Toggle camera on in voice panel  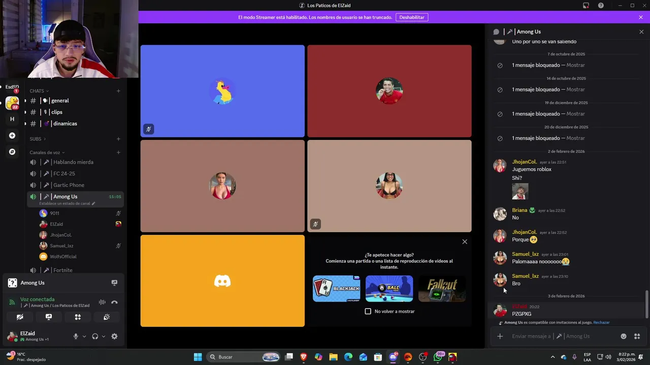(x=20, y=317)
